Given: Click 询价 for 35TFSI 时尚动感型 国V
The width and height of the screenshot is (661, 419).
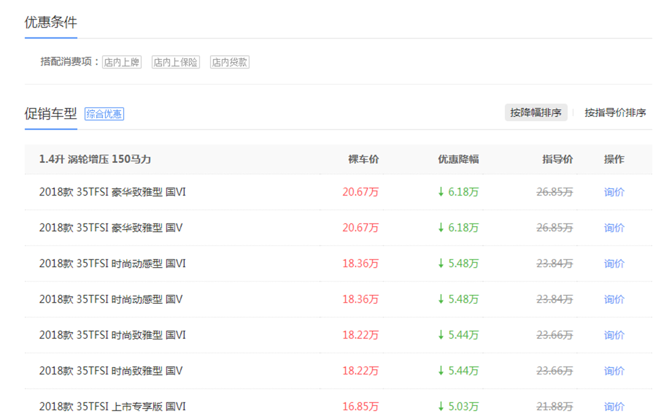Looking at the screenshot, I should (614, 300).
